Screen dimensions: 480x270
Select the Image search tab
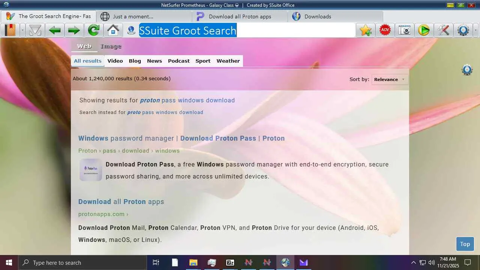111,46
